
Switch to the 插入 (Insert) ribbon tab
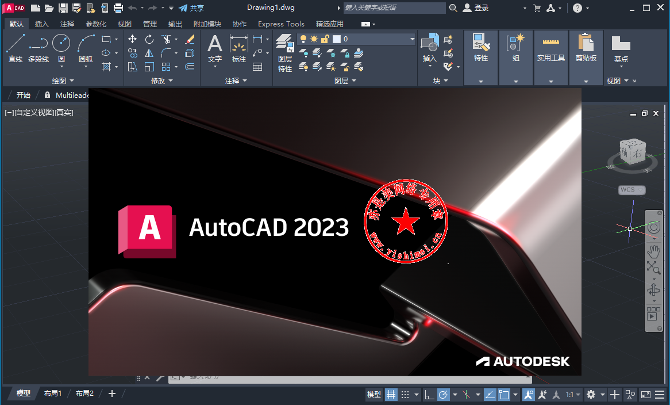click(x=41, y=24)
